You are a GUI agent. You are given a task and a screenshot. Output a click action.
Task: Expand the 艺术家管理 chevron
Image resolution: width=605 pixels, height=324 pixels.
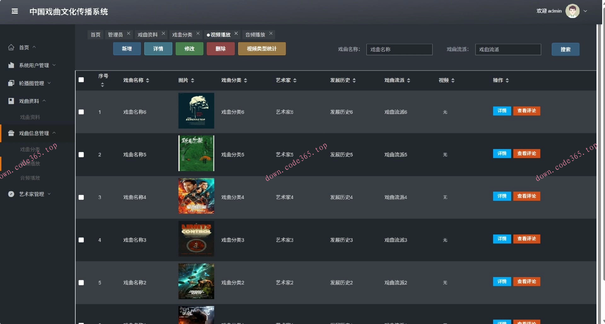click(x=49, y=194)
